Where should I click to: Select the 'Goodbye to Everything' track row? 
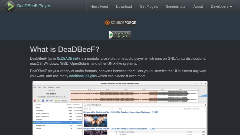coord(157,132)
